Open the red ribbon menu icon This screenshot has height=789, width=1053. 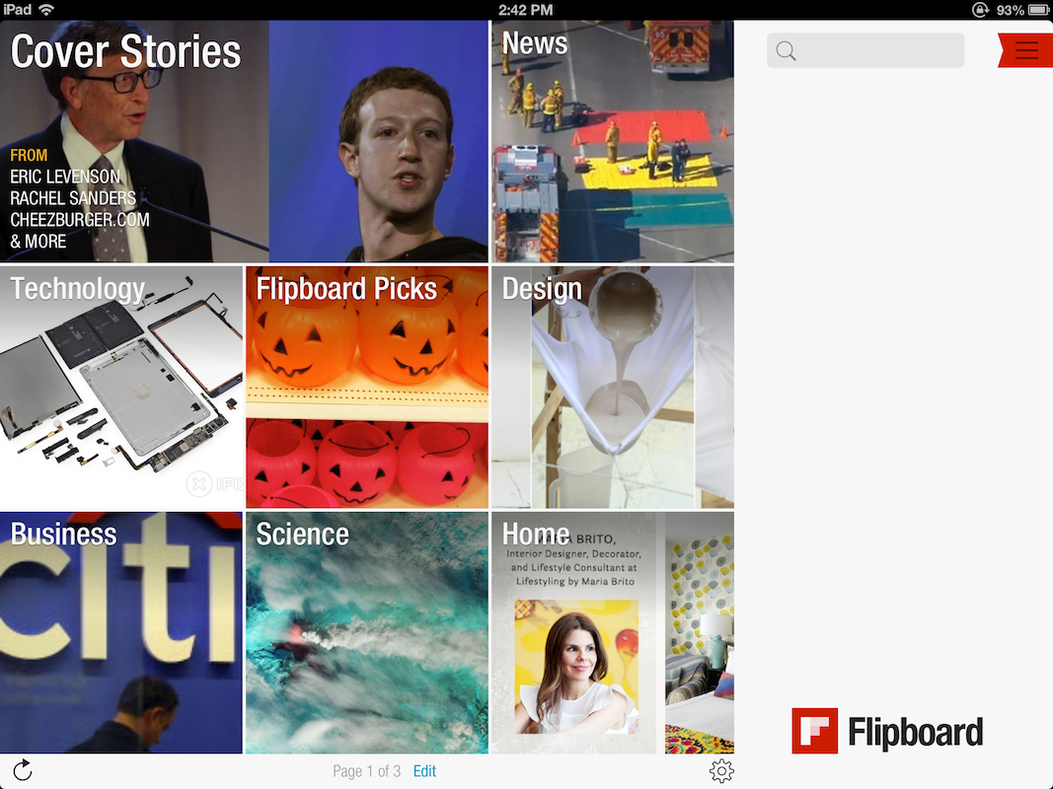point(1025,50)
